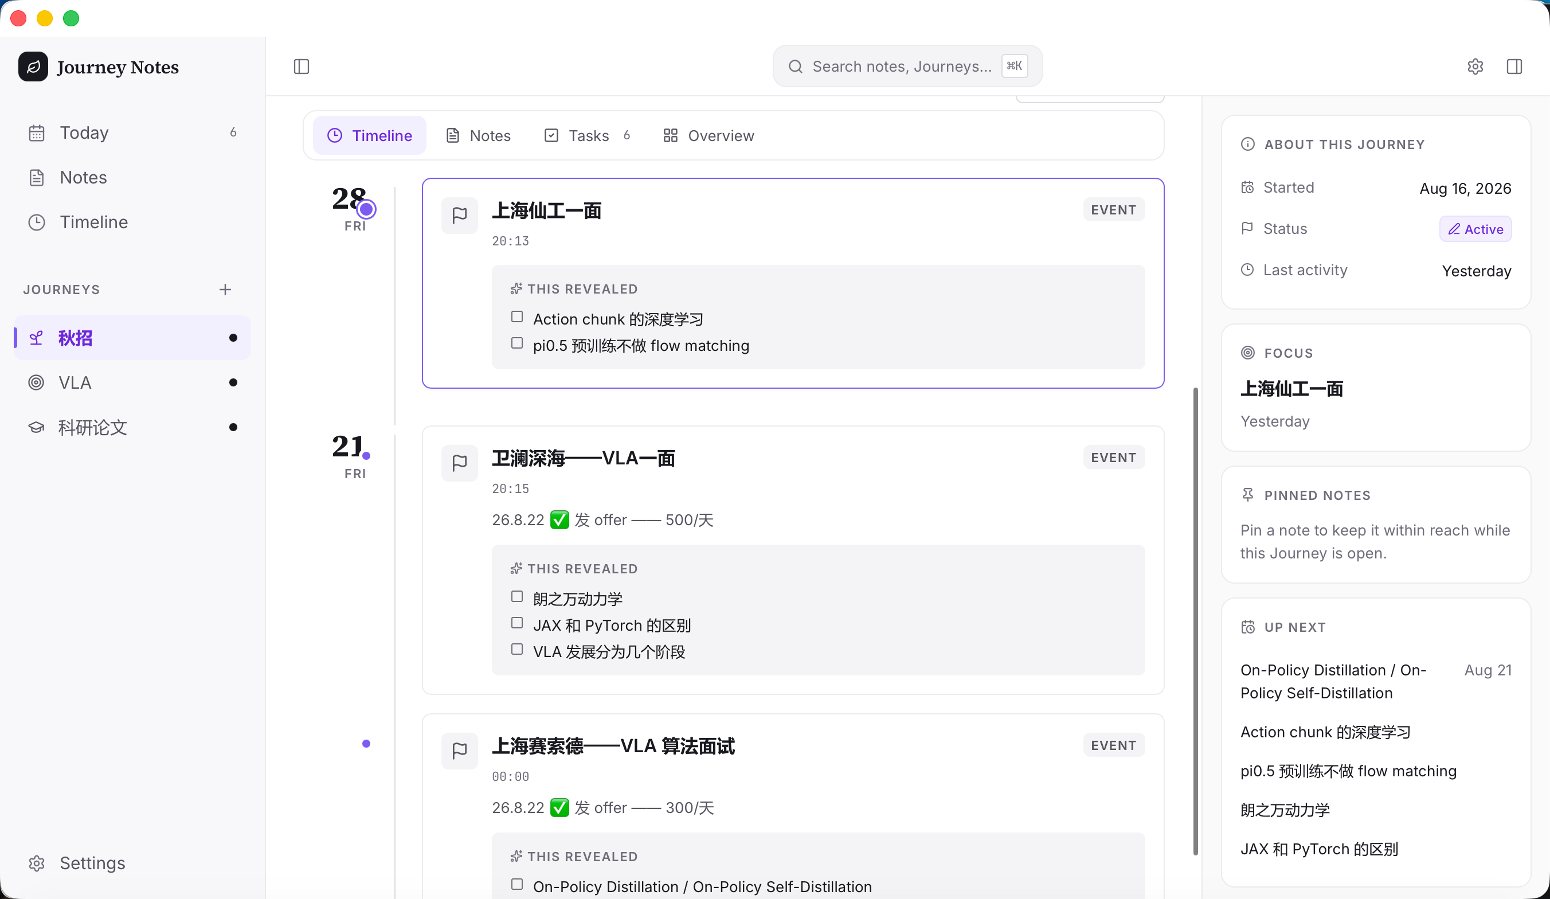Check the 朗之万动力学 checkbox

(516, 597)
